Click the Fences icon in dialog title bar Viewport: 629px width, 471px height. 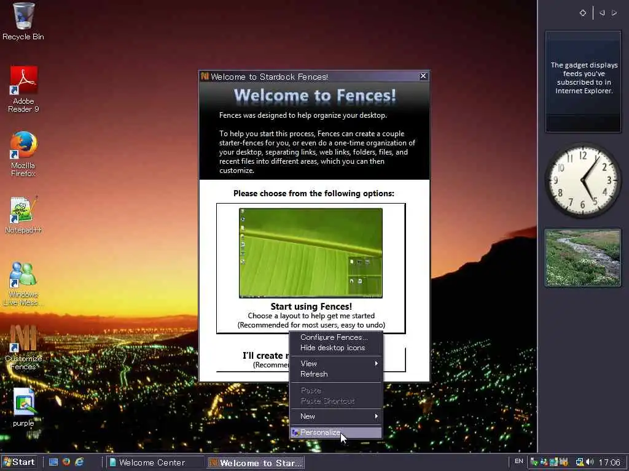(x=205, y=76)
